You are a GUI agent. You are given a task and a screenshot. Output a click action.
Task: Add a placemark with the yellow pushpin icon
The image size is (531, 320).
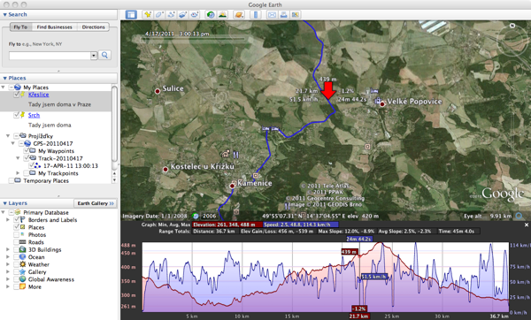pyautogui.click(x=148, y=14)
